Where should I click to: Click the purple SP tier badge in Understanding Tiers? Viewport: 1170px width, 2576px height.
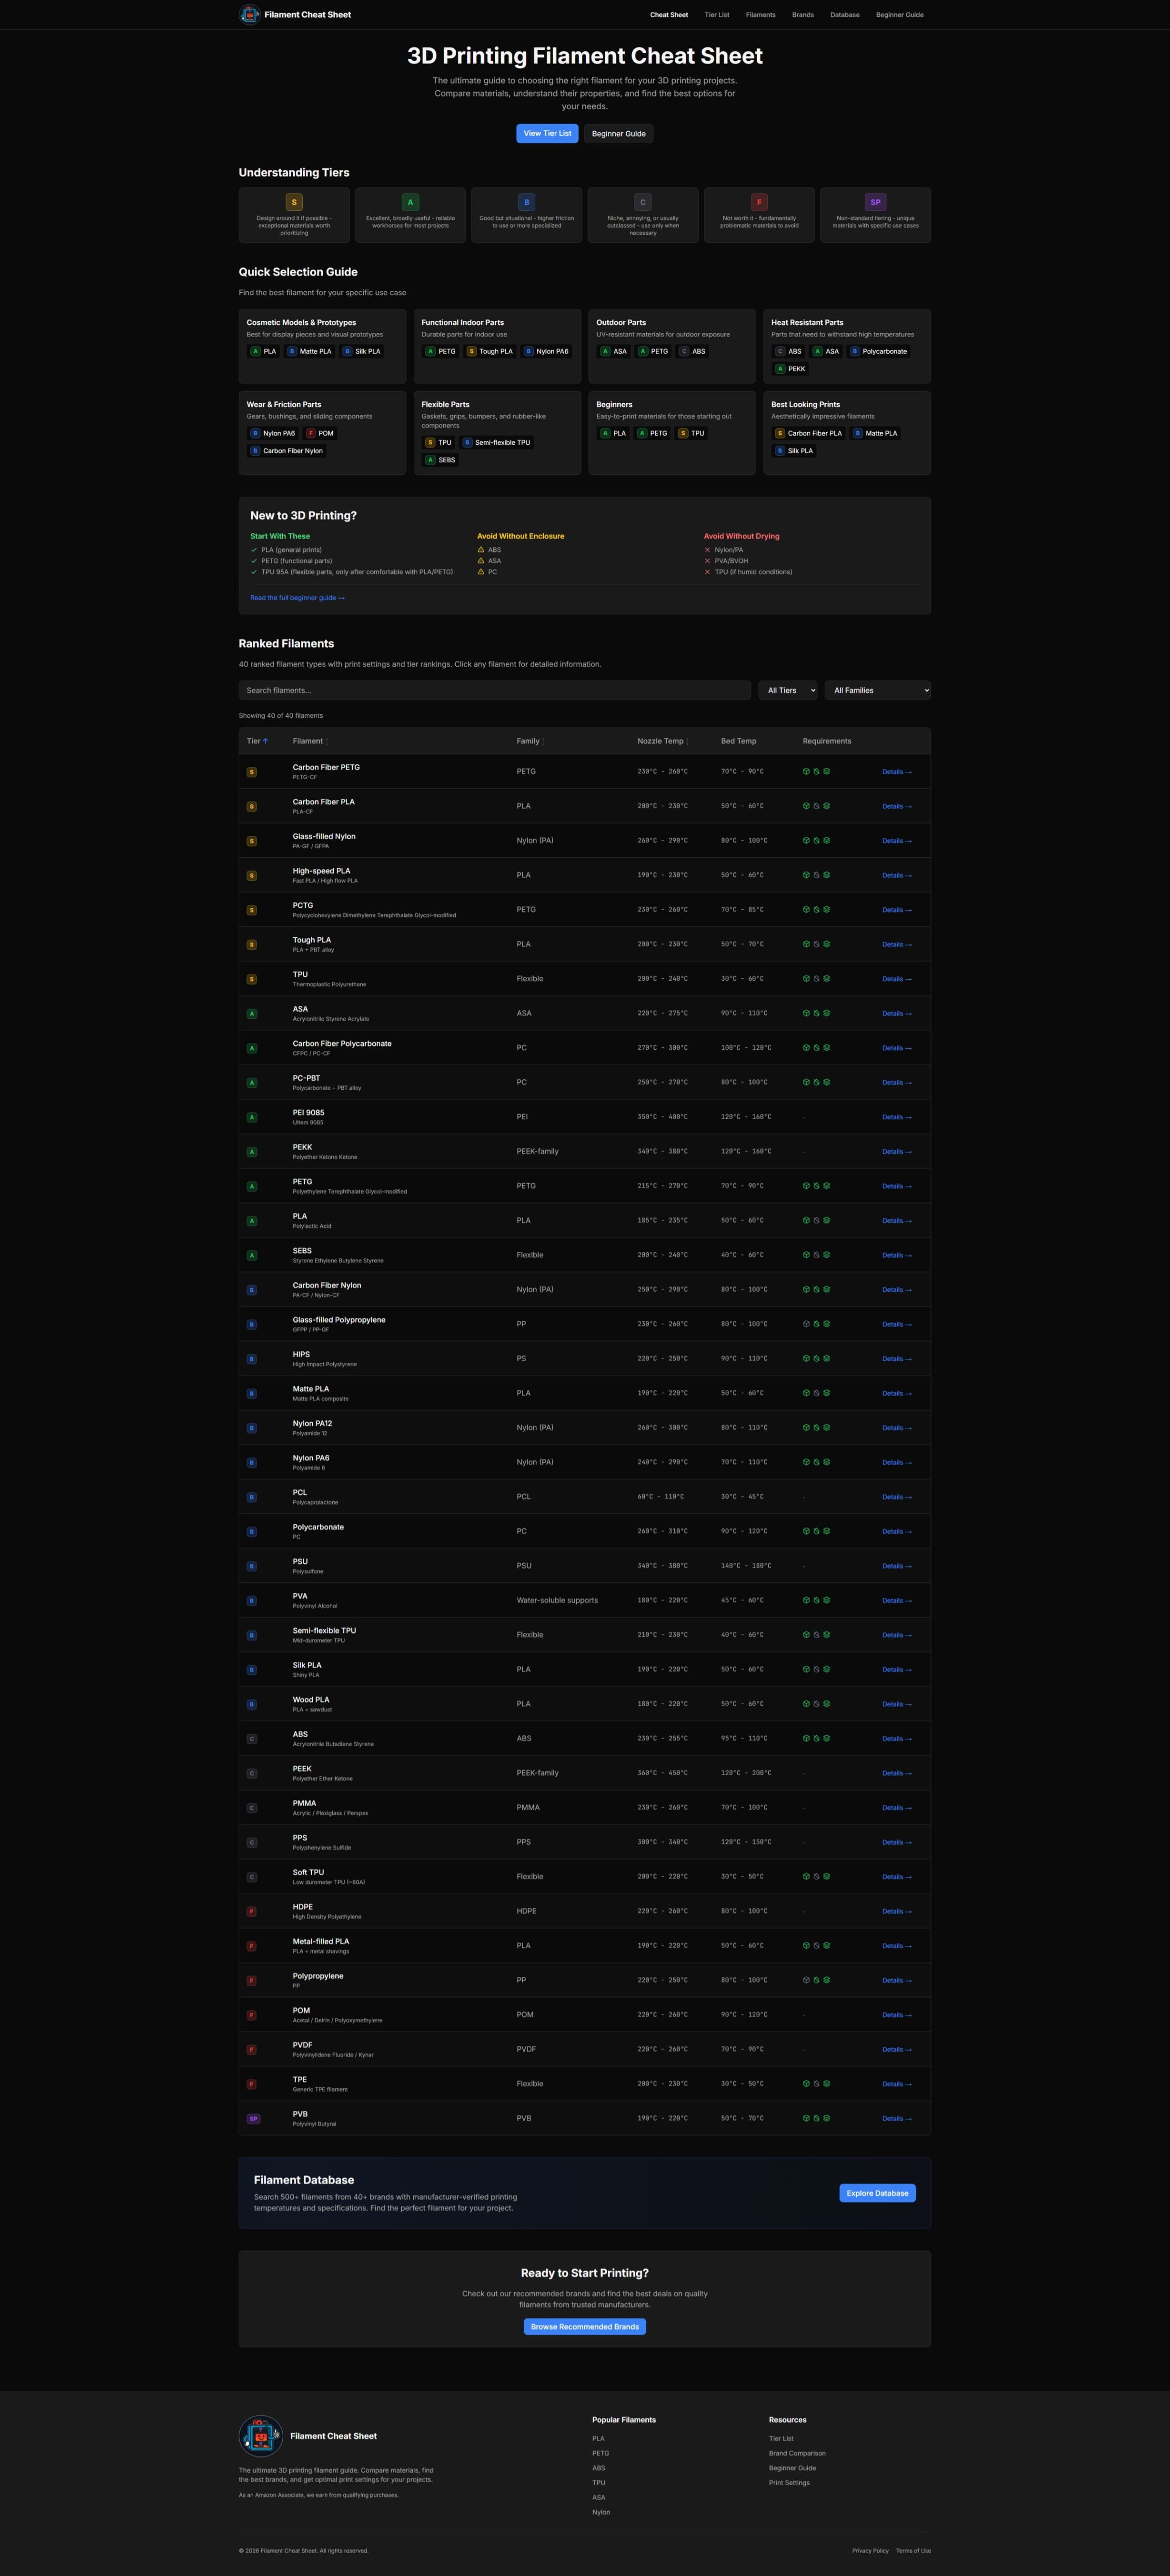(876, 202)
